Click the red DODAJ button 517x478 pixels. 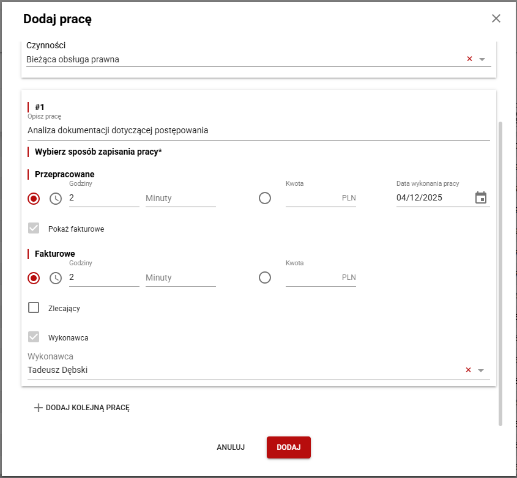[289, 447]
